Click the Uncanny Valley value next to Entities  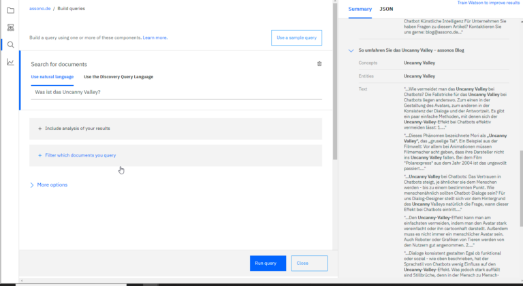pyautogui.click(x=419, y=76)
